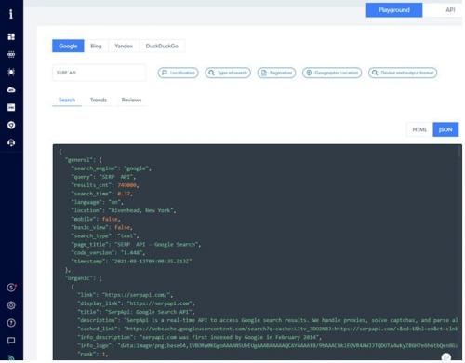Click the "cached_link" line in JSON
The height and width of the screenshot is (363, 465).
(x=268, y=329)
